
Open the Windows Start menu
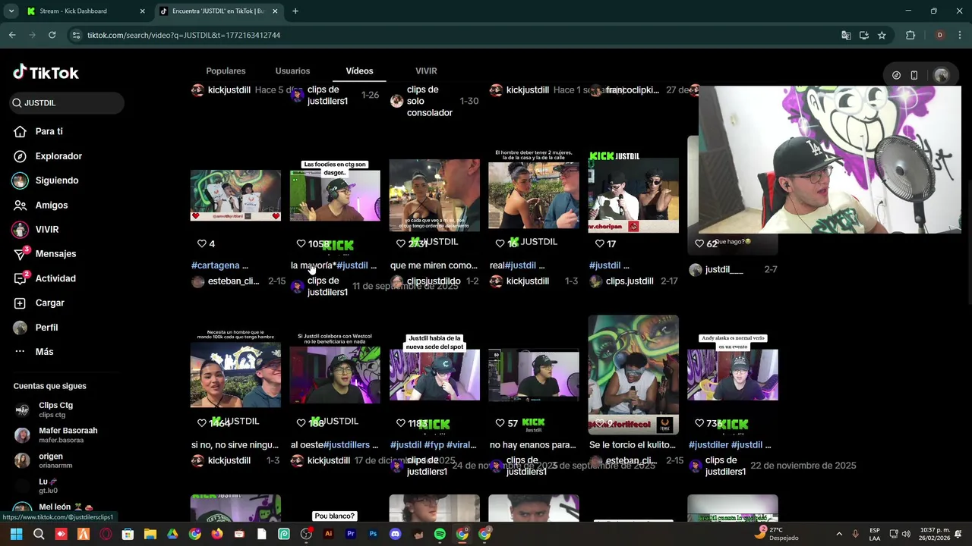16,534
